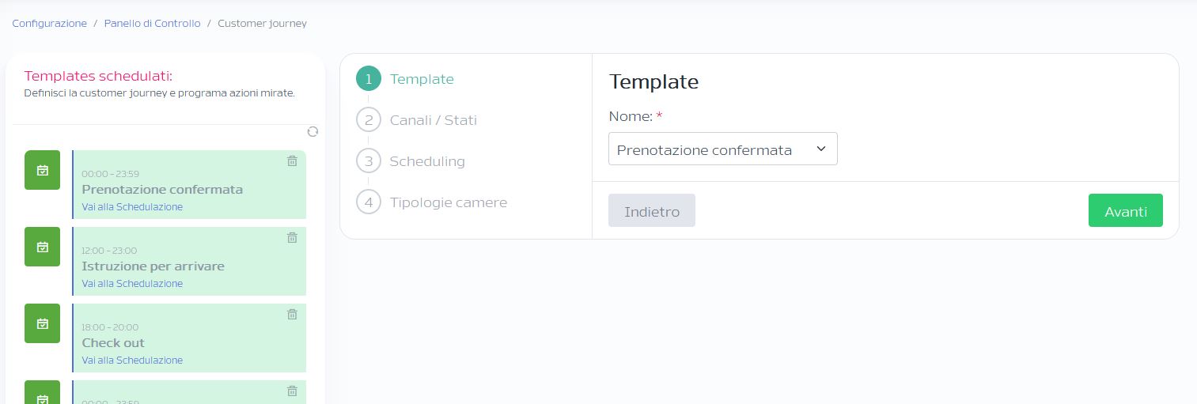Click trash icon on the fourth template card
1197x404 pixels.
(x=292, y=391)
